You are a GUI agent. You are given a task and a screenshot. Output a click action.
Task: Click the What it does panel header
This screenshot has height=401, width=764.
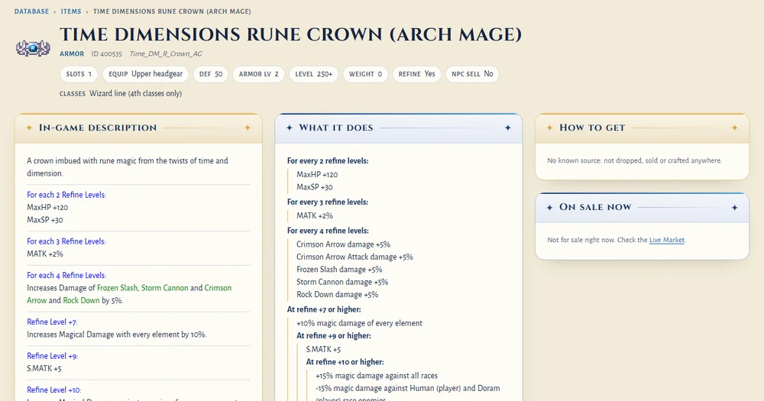pos(399,128)
